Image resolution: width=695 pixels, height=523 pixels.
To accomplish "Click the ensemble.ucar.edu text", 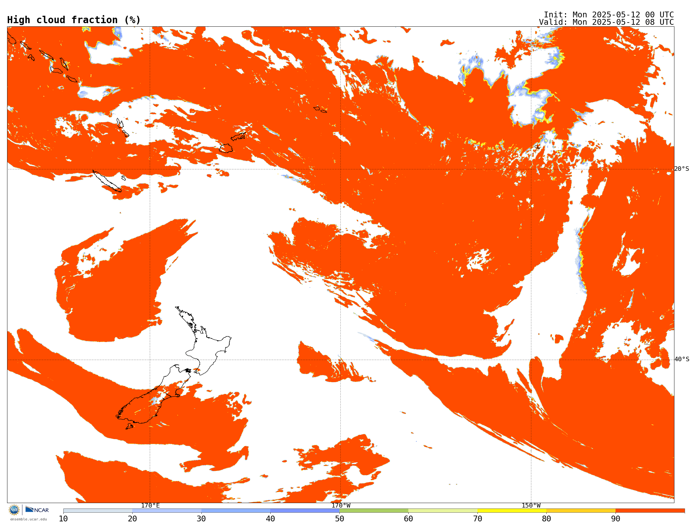I will click(29, 519).
